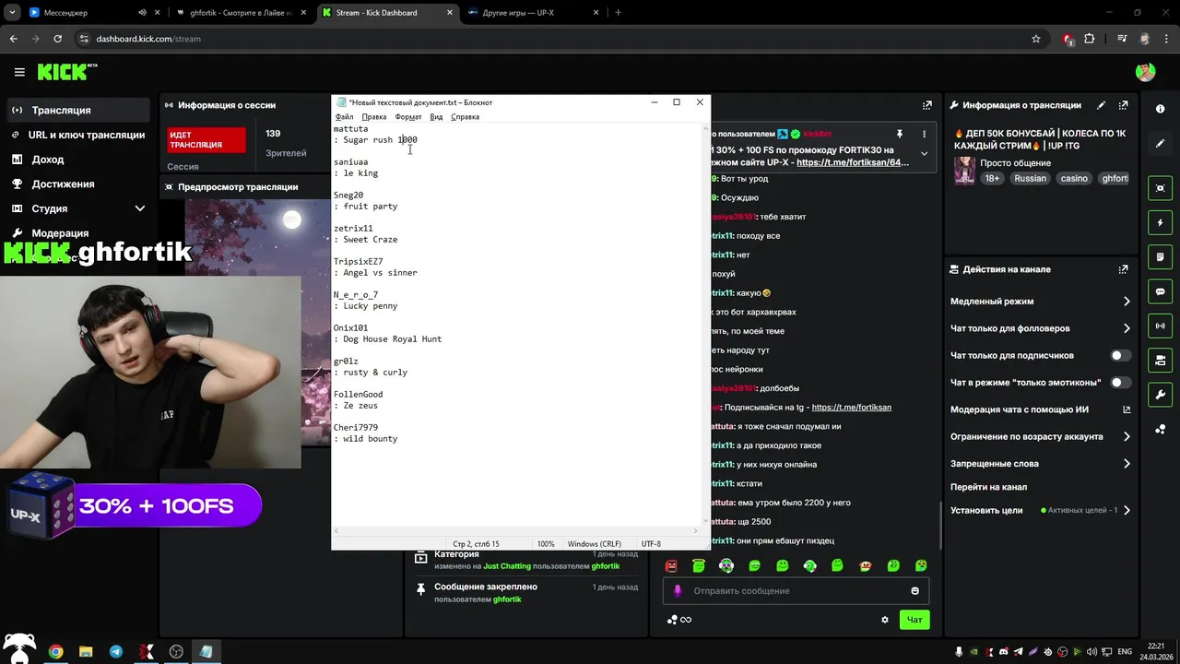
Task: Switch to the Другие игры — UP-X tab
Action: pyautogui.click(x=533, y=13)
